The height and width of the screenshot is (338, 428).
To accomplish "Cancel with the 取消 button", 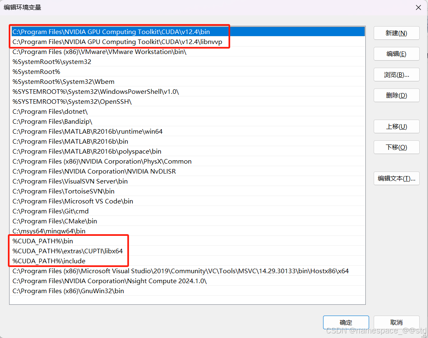I will 396,322.
